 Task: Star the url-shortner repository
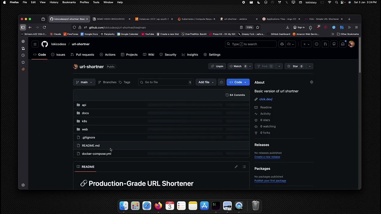click(x=296, y=66)
